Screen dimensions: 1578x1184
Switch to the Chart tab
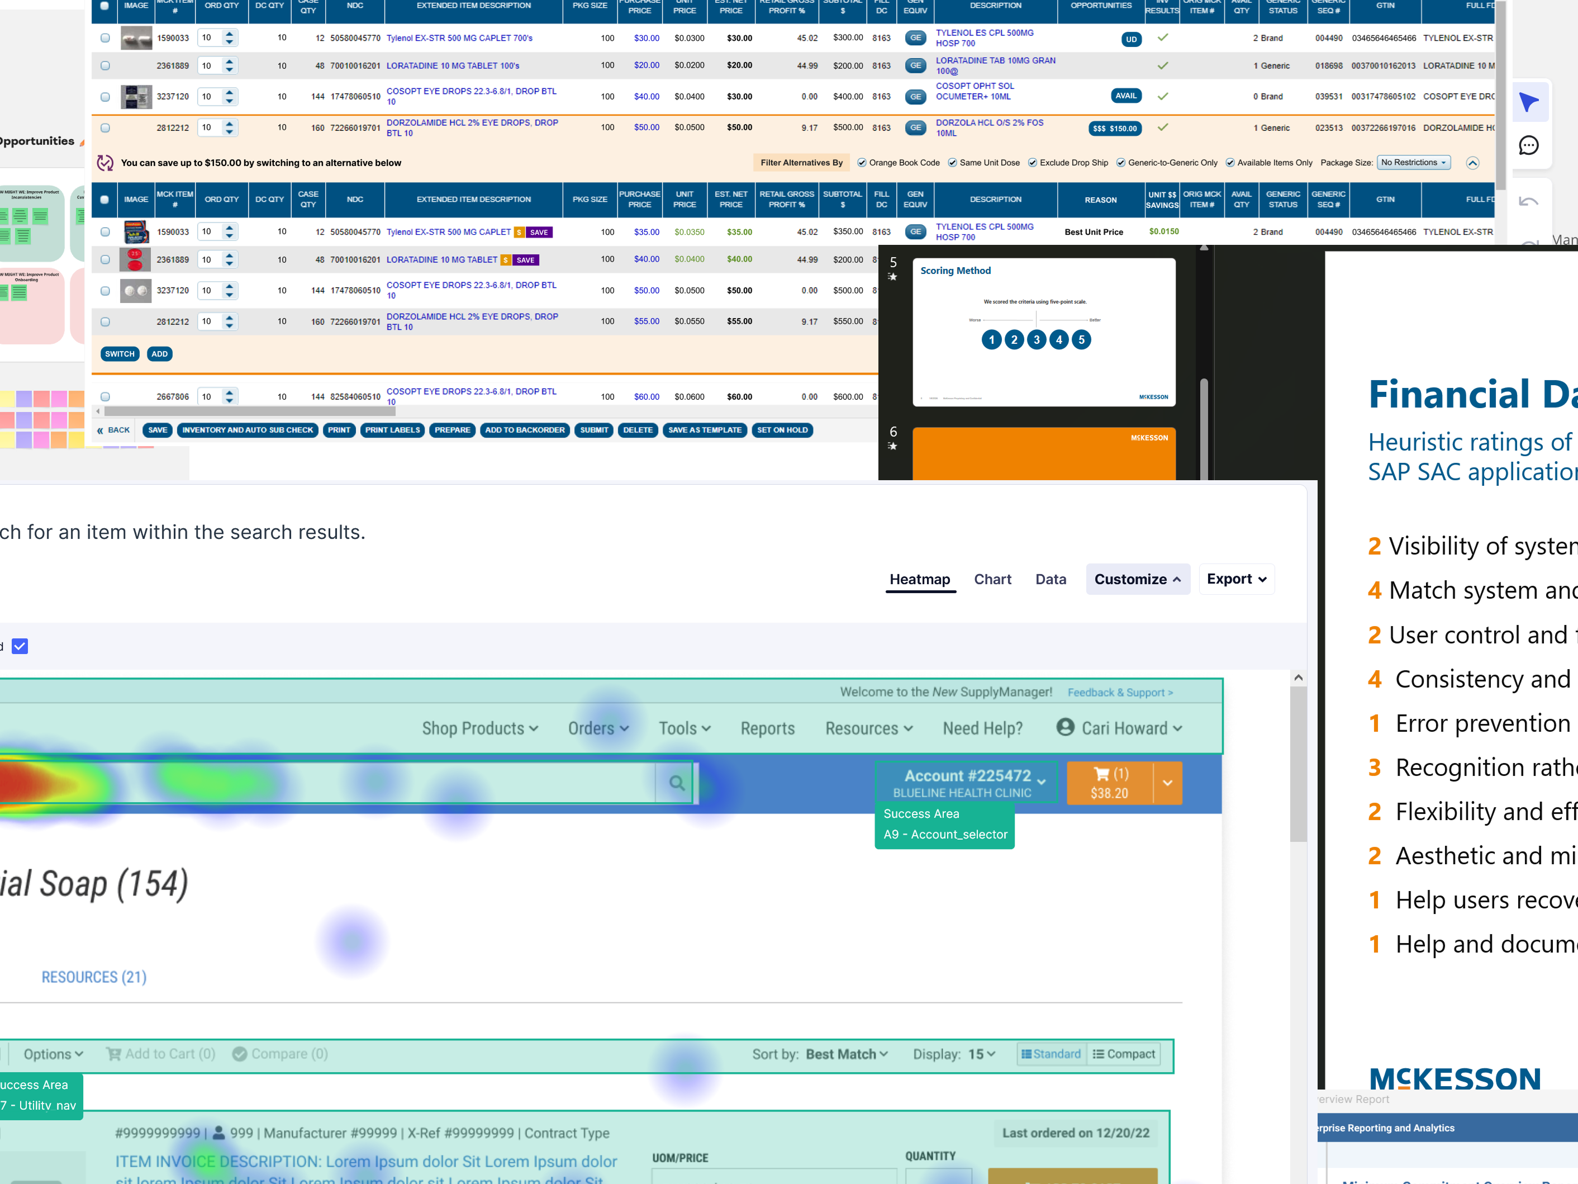(992, 580)
